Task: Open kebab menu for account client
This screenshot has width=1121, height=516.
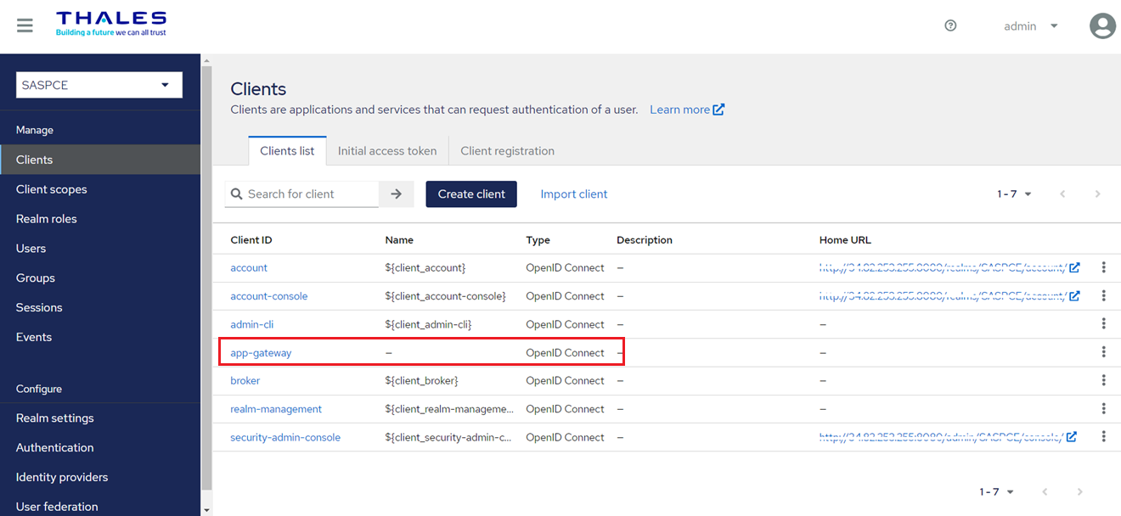Action: [1103, 267]
